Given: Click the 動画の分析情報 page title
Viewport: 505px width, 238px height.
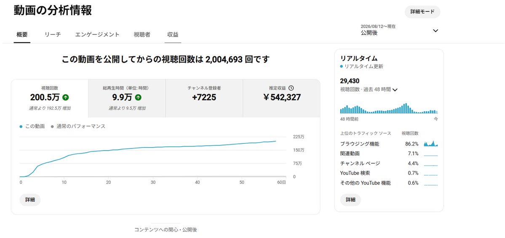Looking at the screenshot, I should pyautogui.click(x=53, y=10).
